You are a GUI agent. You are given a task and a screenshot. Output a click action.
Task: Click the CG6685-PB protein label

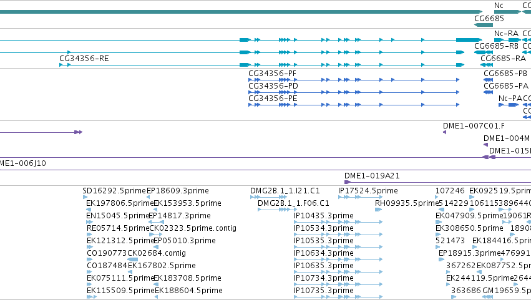[x=505, y=74]
